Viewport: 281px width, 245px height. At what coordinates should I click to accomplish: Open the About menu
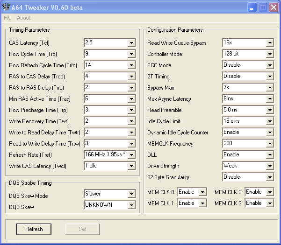(24, 18)
